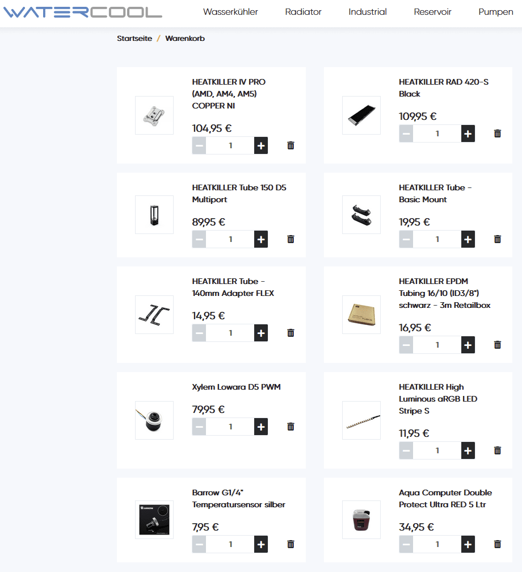Trash the Xylem Lowara D5 PWM item
Image resolution: width=522 pixels, height=572 pixels.
pyautogui.click(x=291, y=427)
